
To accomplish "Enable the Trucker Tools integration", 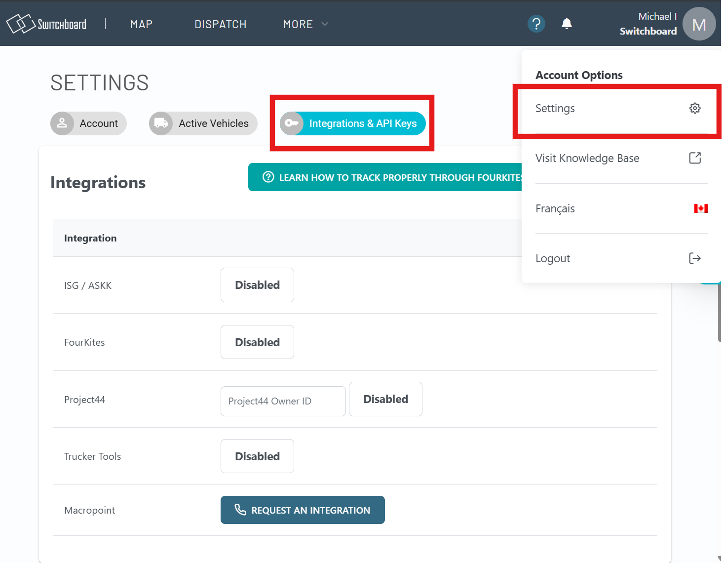I will pyautogui.click(x=257, y=456).
